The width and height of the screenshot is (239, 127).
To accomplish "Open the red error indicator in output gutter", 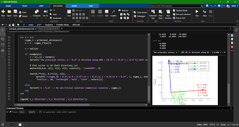I will click(x=232, y=47).
